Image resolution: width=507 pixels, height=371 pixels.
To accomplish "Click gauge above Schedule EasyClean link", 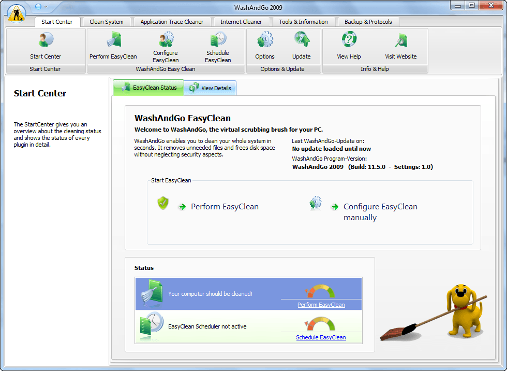I will (x=320, y=324).
